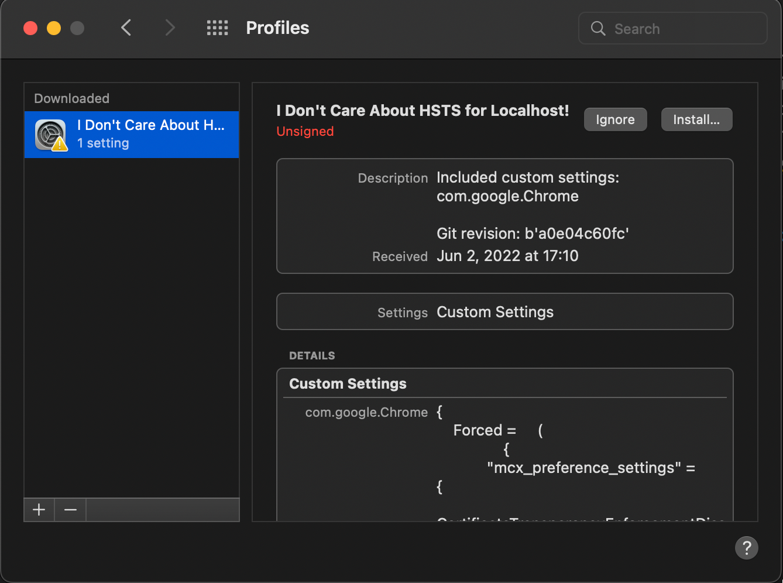Remove the profile with the minus button

coord(70,510)
